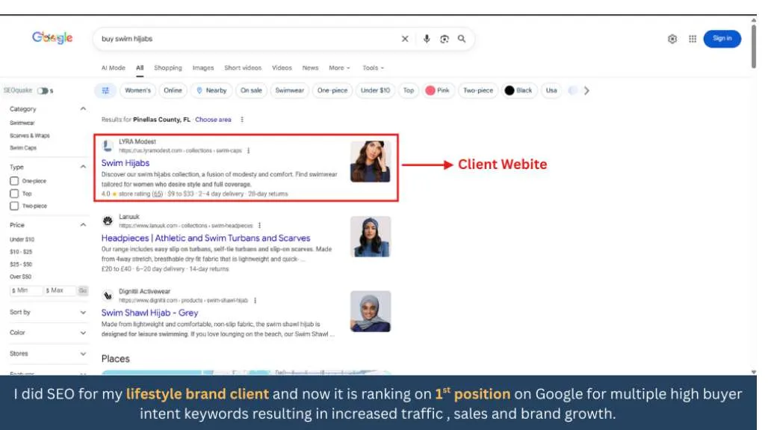Choose the Over $50 price range

click(x=20, y=277)
